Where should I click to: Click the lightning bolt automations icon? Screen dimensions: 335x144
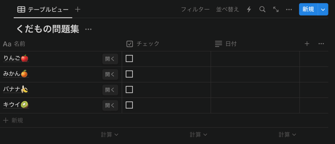click(249, 9)
